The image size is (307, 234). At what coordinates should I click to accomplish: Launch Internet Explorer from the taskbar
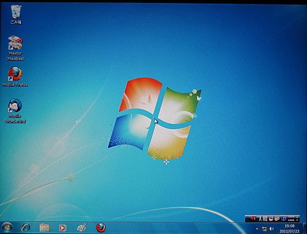(x=26, y=228)
